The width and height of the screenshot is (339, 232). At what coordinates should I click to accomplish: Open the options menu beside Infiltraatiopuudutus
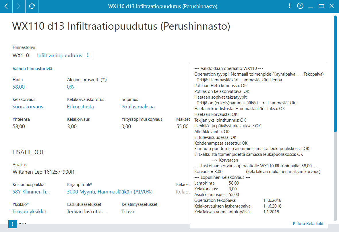click(88, 55)
